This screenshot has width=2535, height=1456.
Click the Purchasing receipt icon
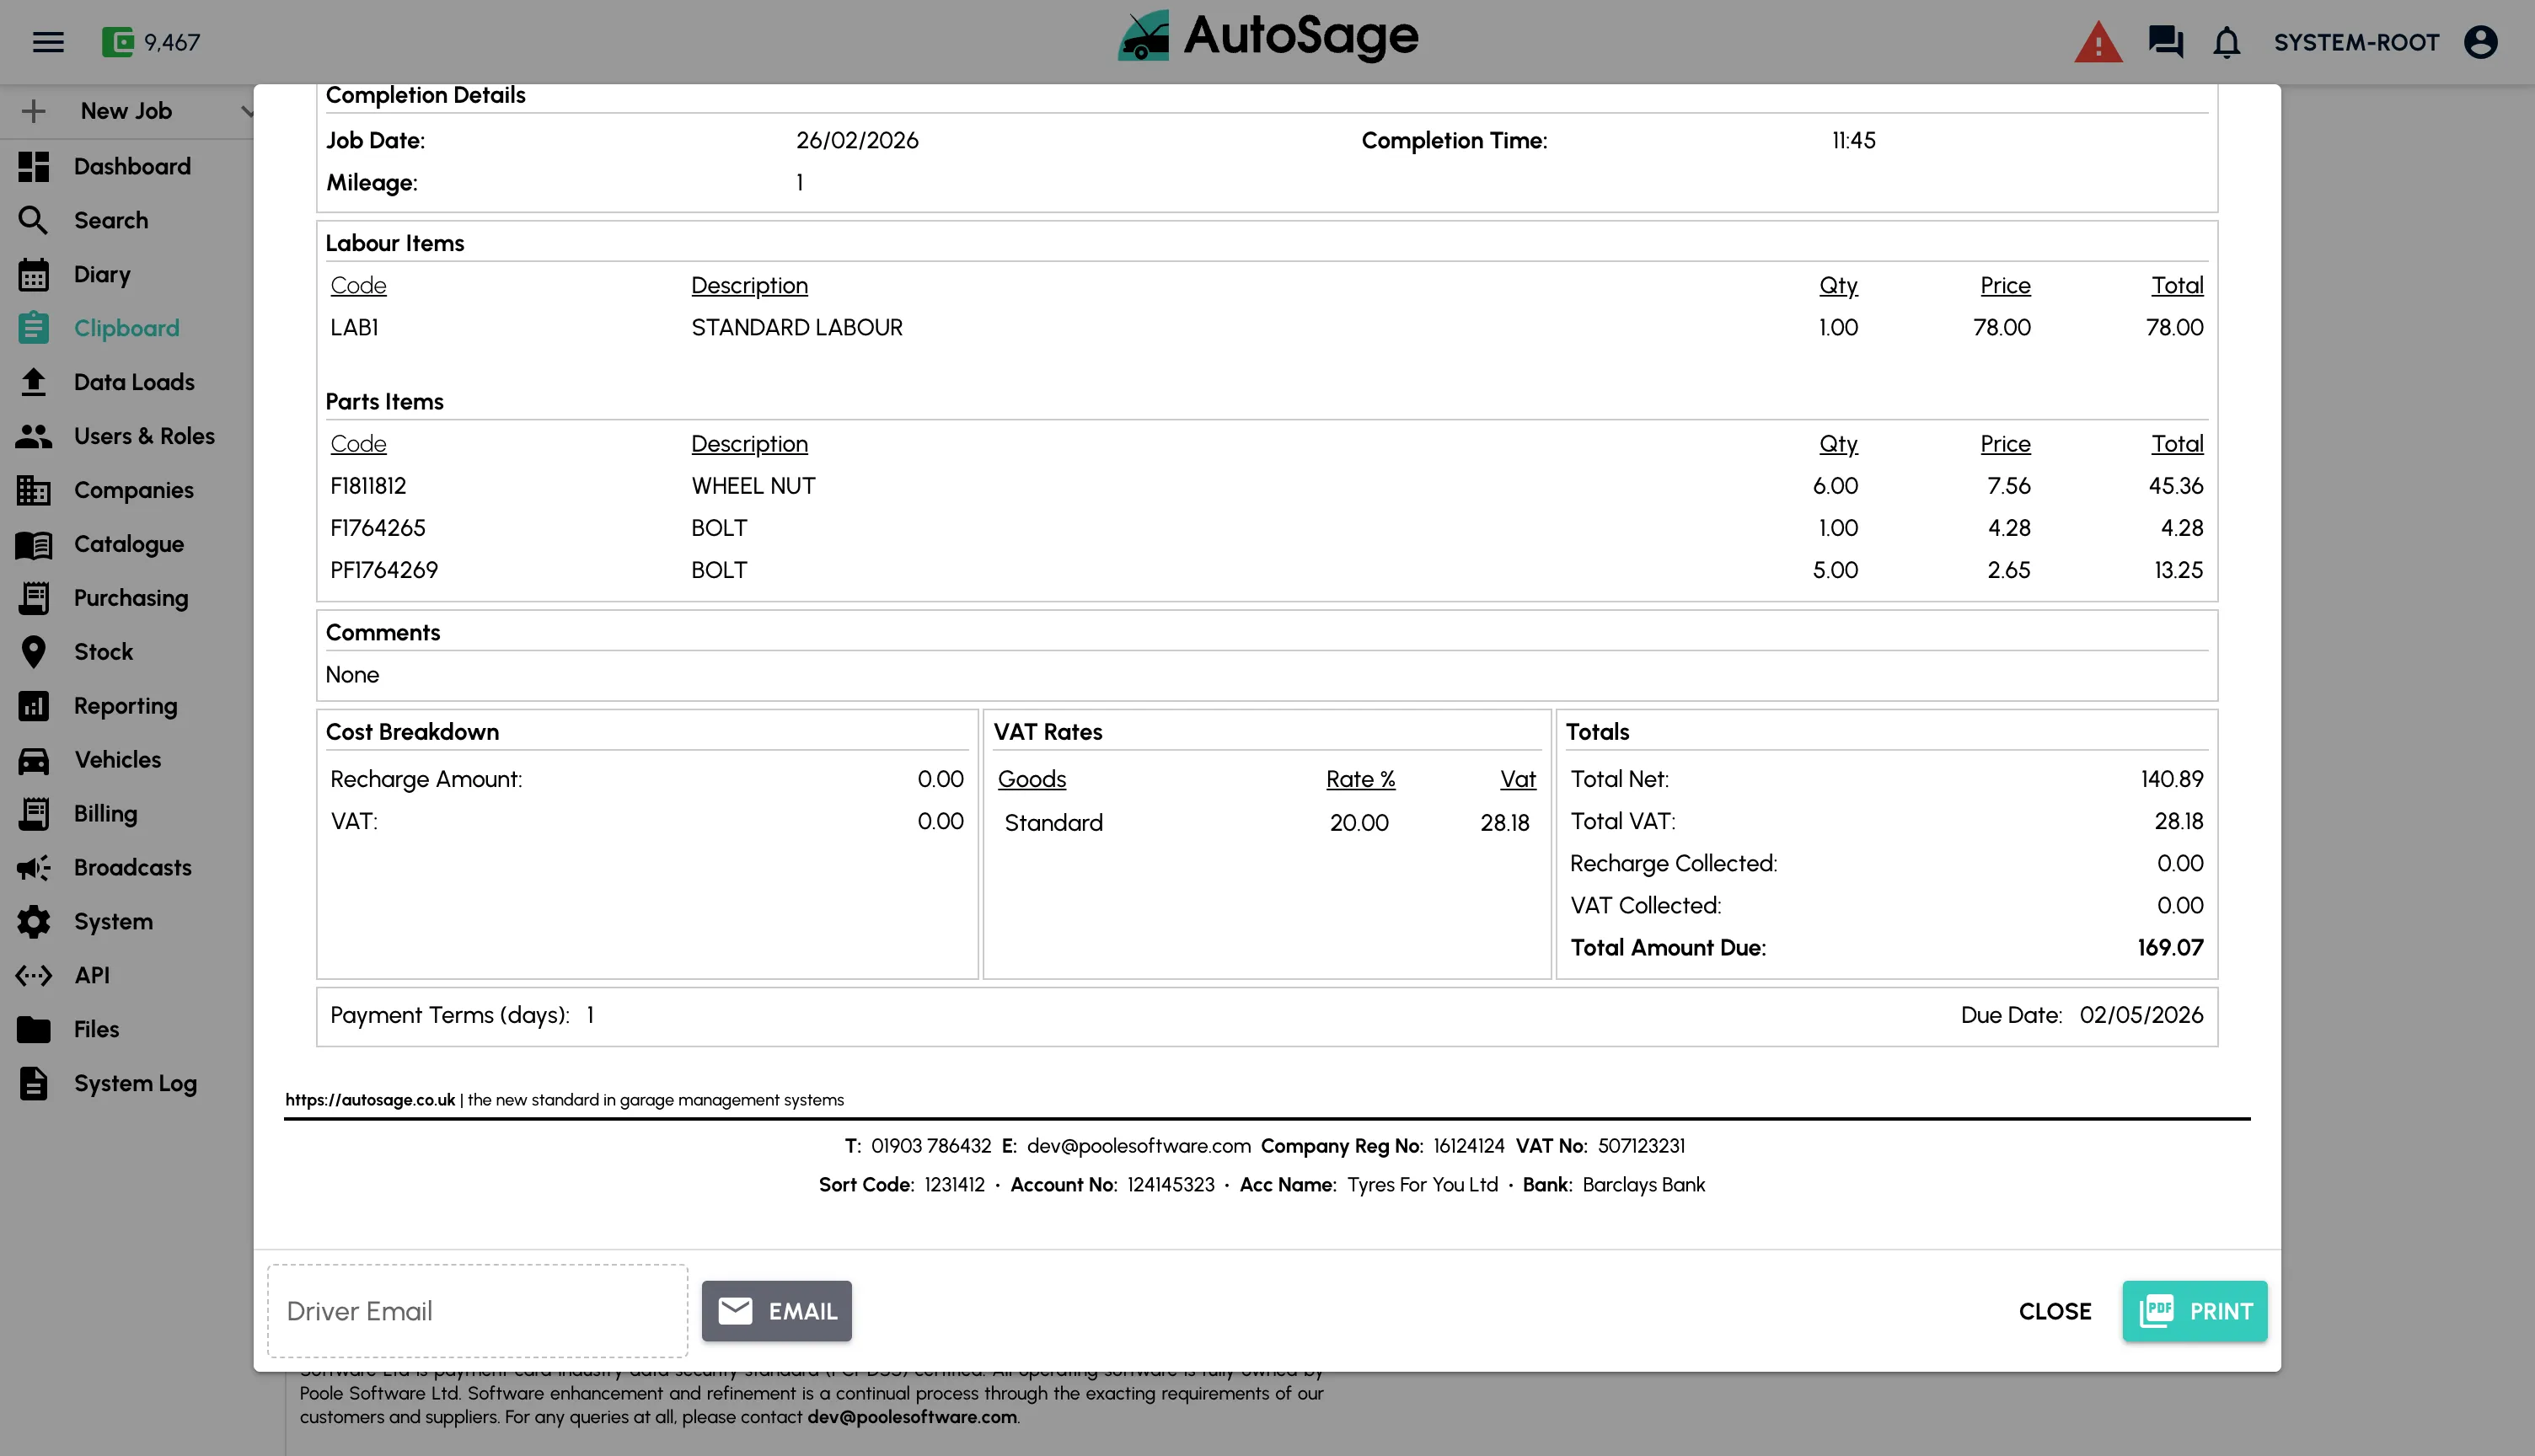click(x=34, y=598)
